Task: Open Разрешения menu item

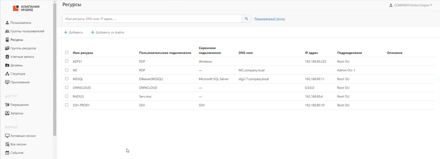Action: pyautogui.click(x=19, y=105)
